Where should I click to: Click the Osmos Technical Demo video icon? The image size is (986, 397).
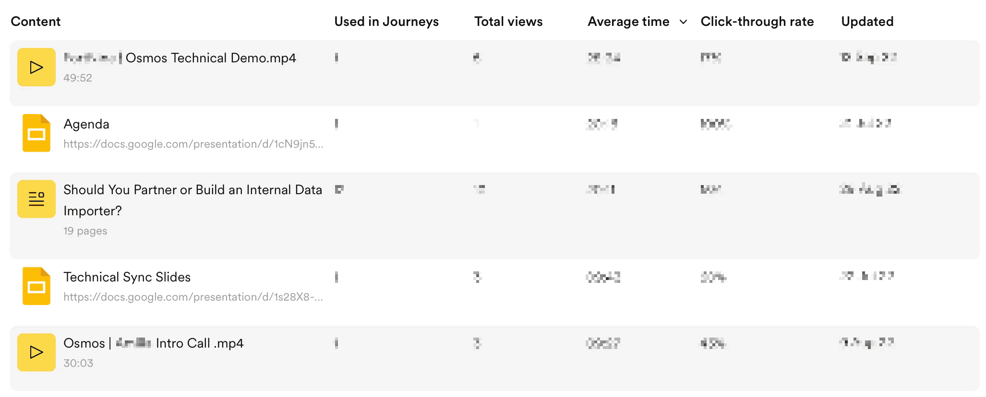tap(36, 67)
